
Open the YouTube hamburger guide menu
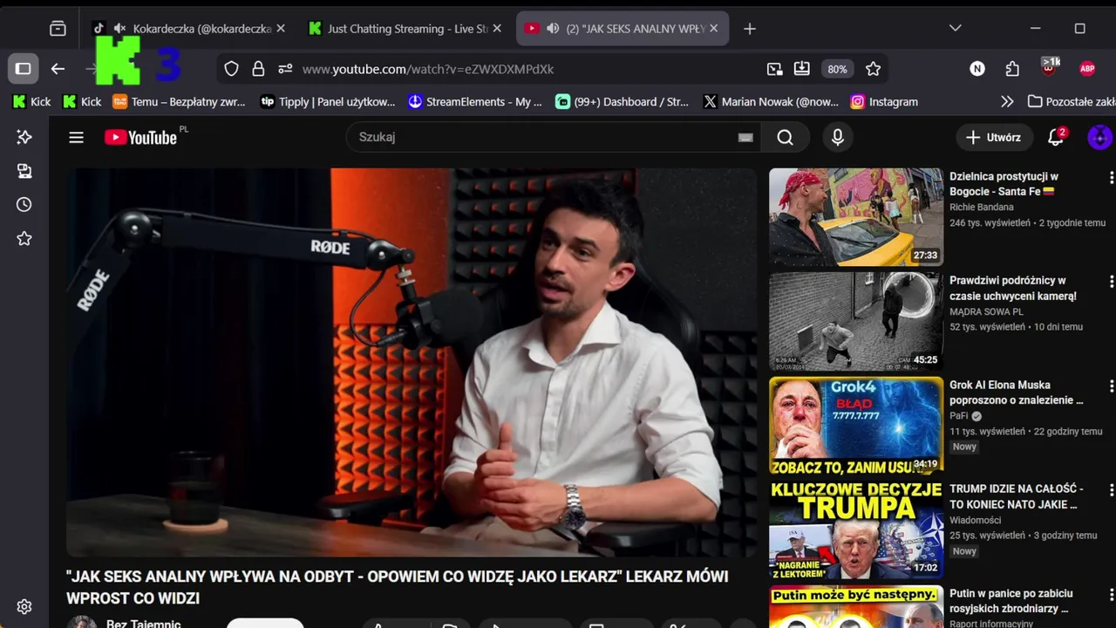pyautogui.click(x=77, y=137)
